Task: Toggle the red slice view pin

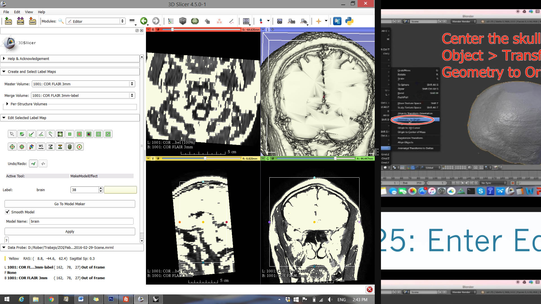Action: click(148, 30)
